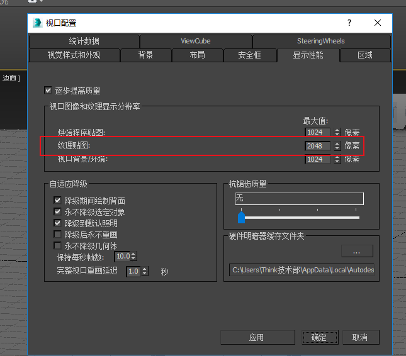Click the 视口背景/环境 1024 value field
Viewport: 406px width, 356px height.
[x=317, y=159]
